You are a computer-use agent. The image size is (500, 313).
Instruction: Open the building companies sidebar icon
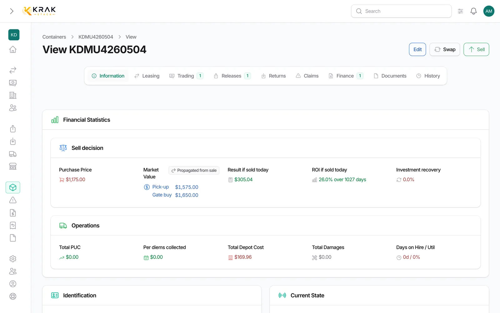point(13,95)
